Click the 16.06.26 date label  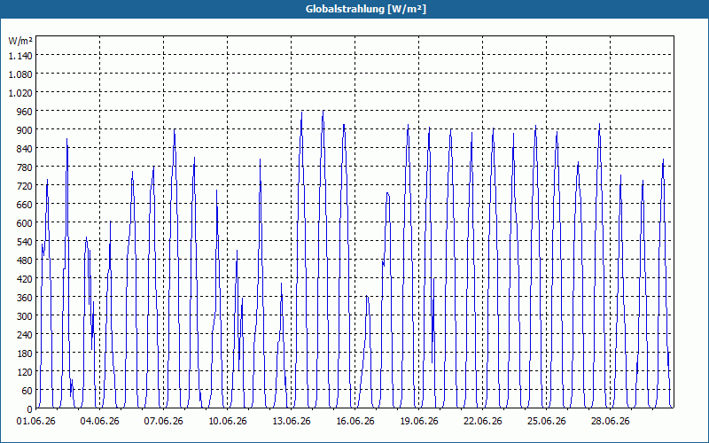(x=355, y=422)
